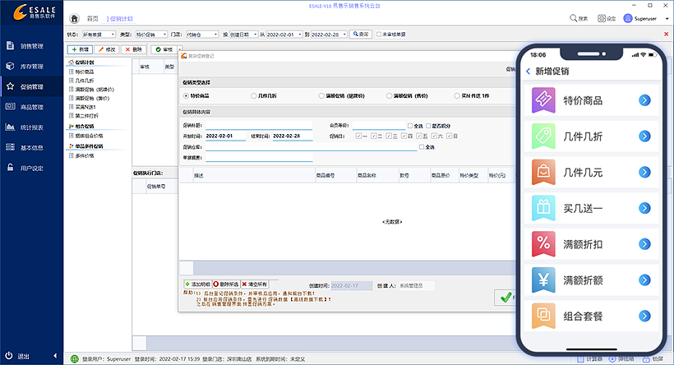Open 用户设定 with the lock icon
Viewport: 674px width, 365px height.
(31, 169)
